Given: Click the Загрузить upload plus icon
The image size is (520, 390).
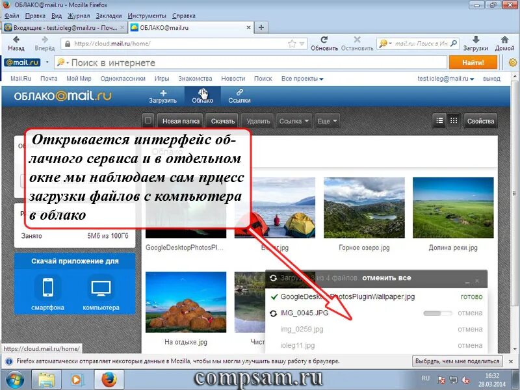Looking at the screenshot, I should tap(163, 92).
